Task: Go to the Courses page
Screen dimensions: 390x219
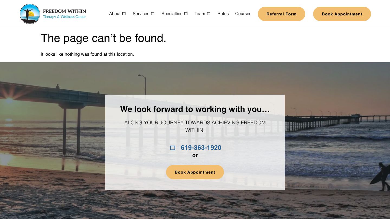Action: 243,14
